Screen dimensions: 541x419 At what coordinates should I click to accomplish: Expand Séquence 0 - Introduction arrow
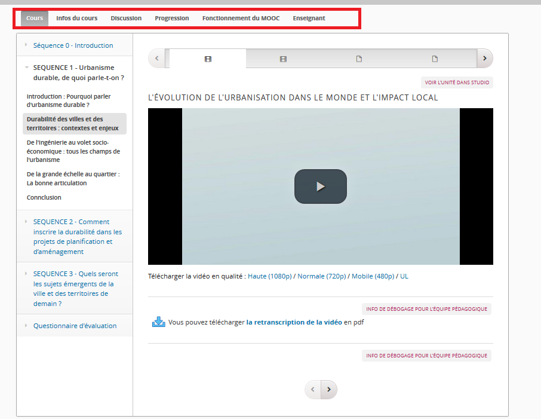tap(26, 45)
